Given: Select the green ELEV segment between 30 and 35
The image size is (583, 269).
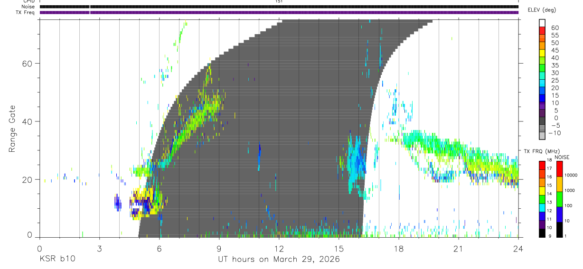Looking at the screenshot, I should point(542,68).
